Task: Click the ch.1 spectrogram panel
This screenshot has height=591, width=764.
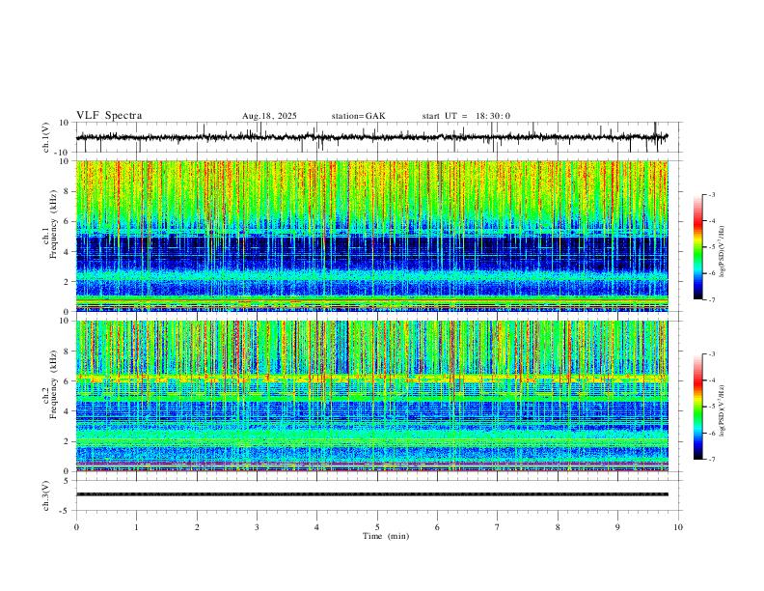Action: [372, 236]
